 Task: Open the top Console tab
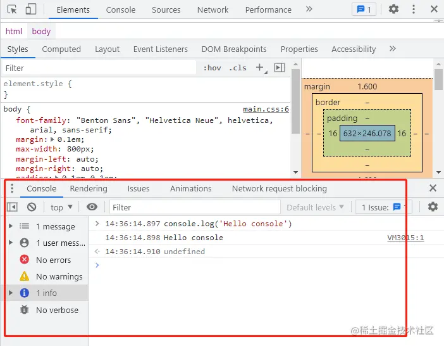click(121, 10)
